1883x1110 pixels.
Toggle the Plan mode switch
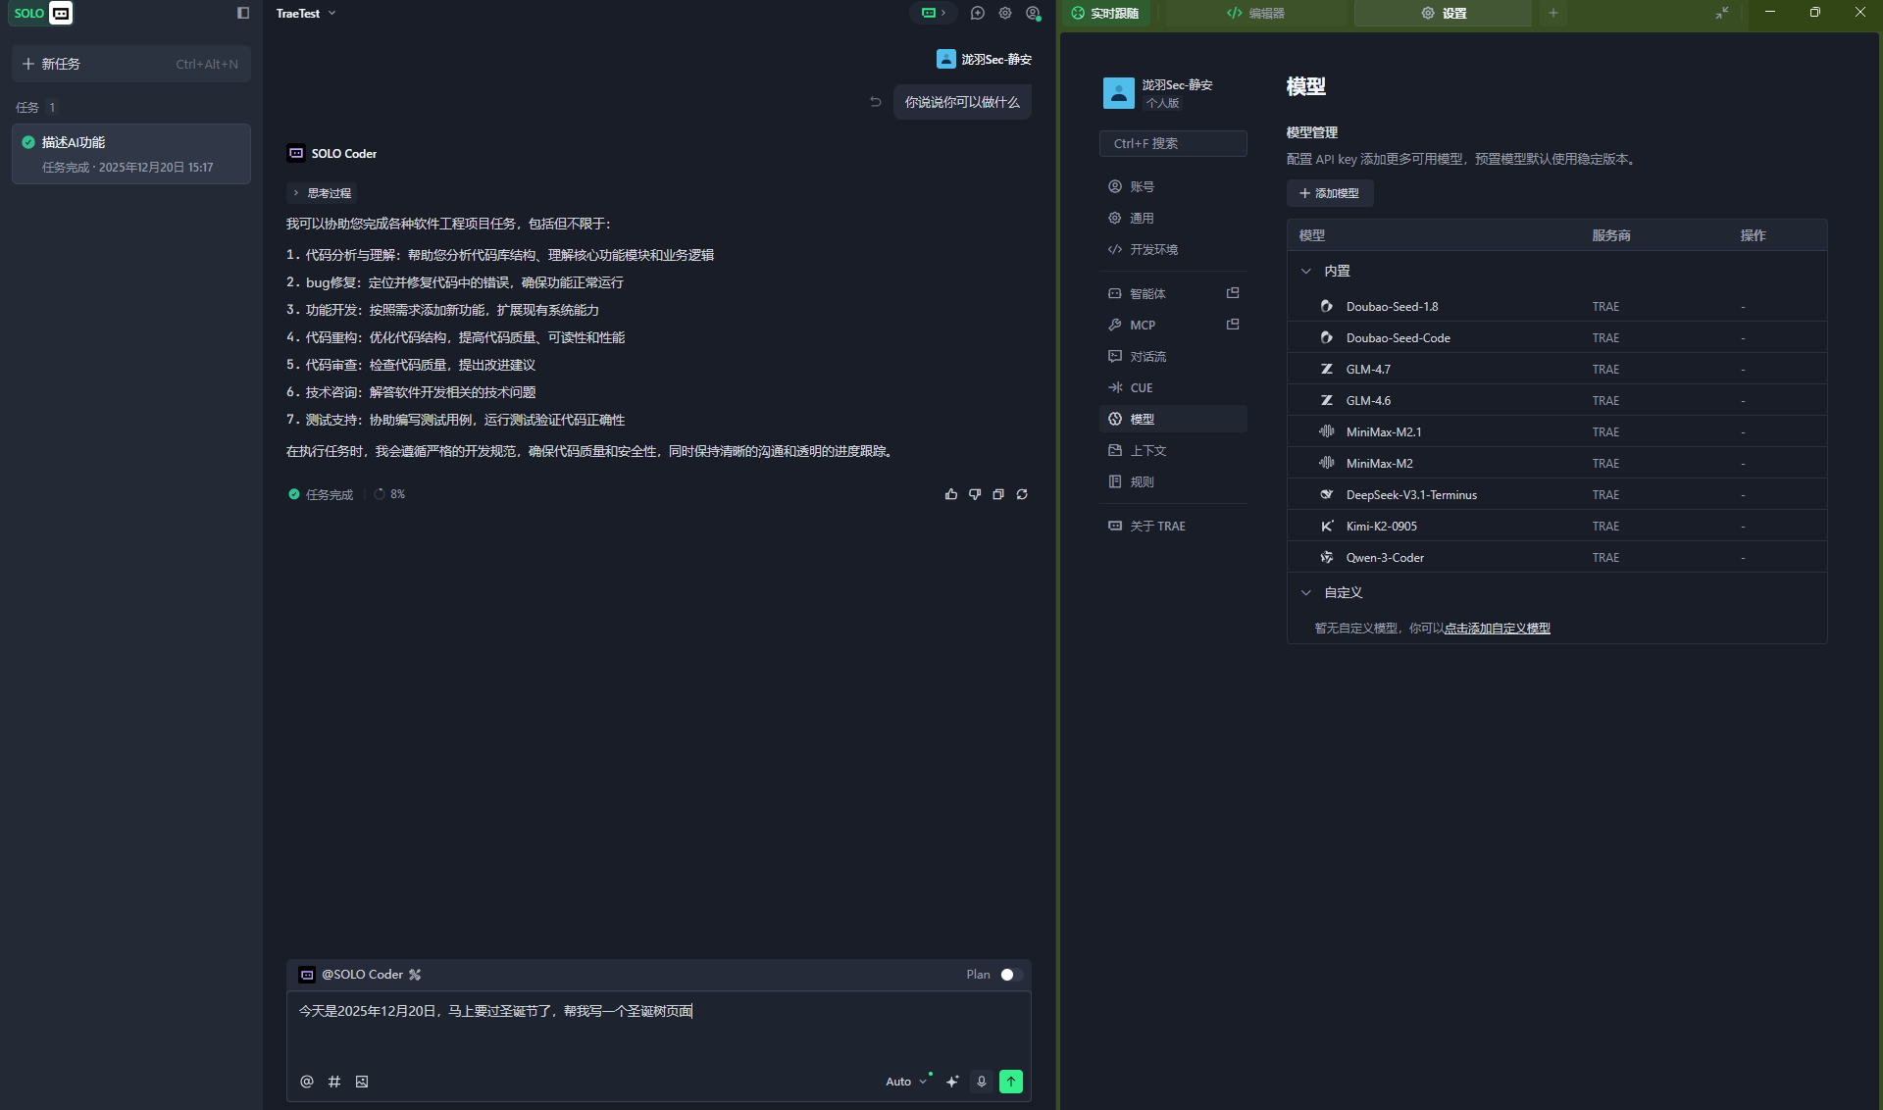1011,975
